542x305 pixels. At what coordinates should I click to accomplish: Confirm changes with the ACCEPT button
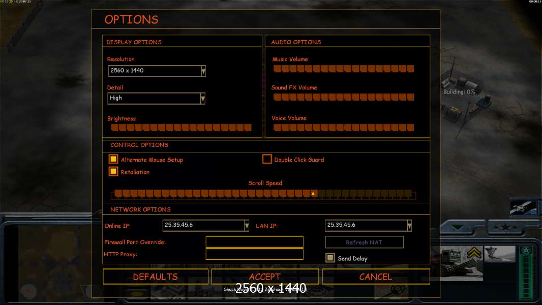pos(265,277)
